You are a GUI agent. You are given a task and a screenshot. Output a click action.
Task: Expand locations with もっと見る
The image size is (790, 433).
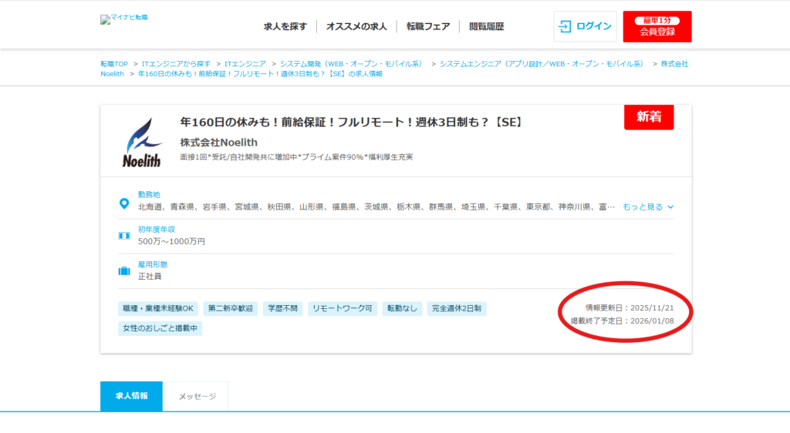[x=643, y=207]
